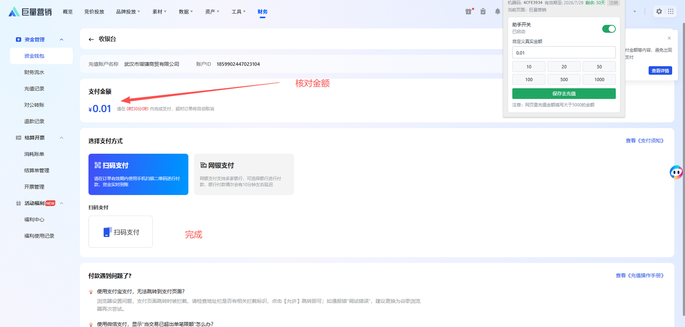Open the 查看《支付须知》 link
This screenshot has width=685, height=327.
(645, 140)
